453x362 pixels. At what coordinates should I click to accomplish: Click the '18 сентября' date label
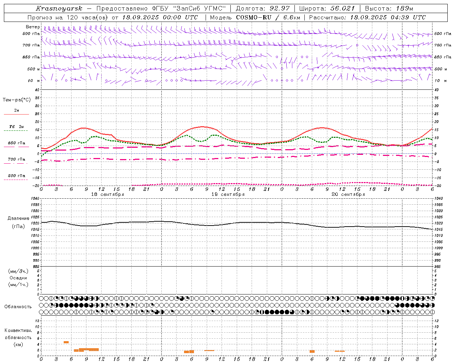[108, 194]
